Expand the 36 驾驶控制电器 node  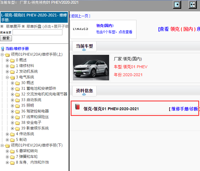point(12,111)
